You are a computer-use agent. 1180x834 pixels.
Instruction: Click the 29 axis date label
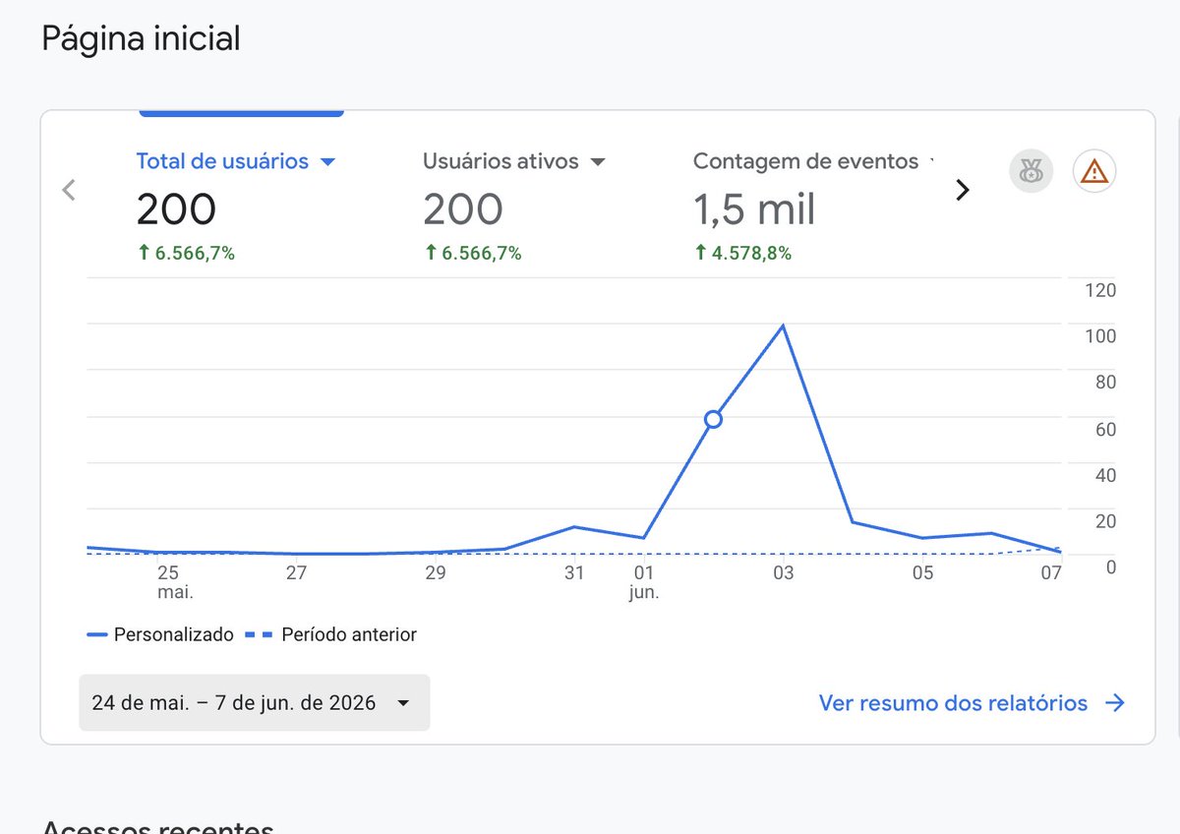[x=435, y=572]
